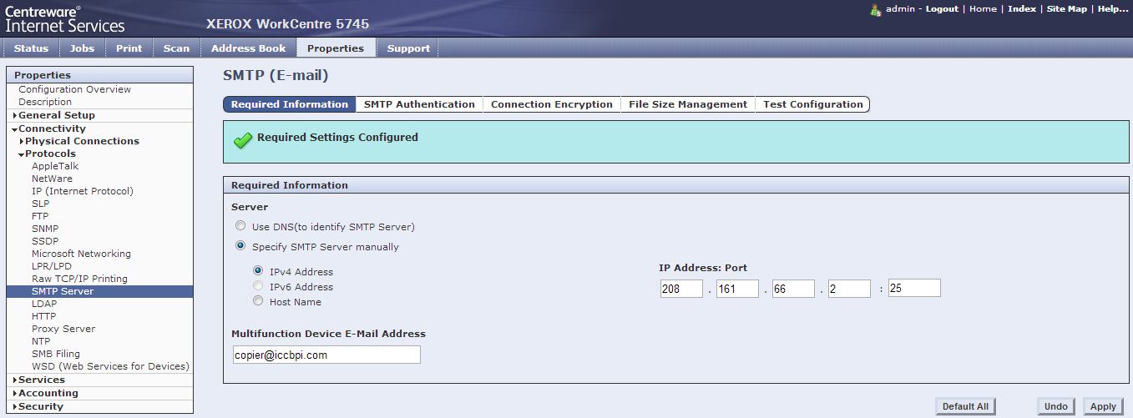Select the Required Information sub-tab
This screenshot has width=1133, height=418.
tap(289, 104)
